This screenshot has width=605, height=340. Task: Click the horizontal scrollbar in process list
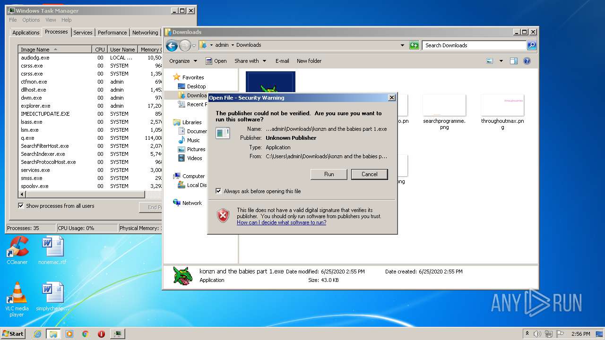(x=85, y=194)
